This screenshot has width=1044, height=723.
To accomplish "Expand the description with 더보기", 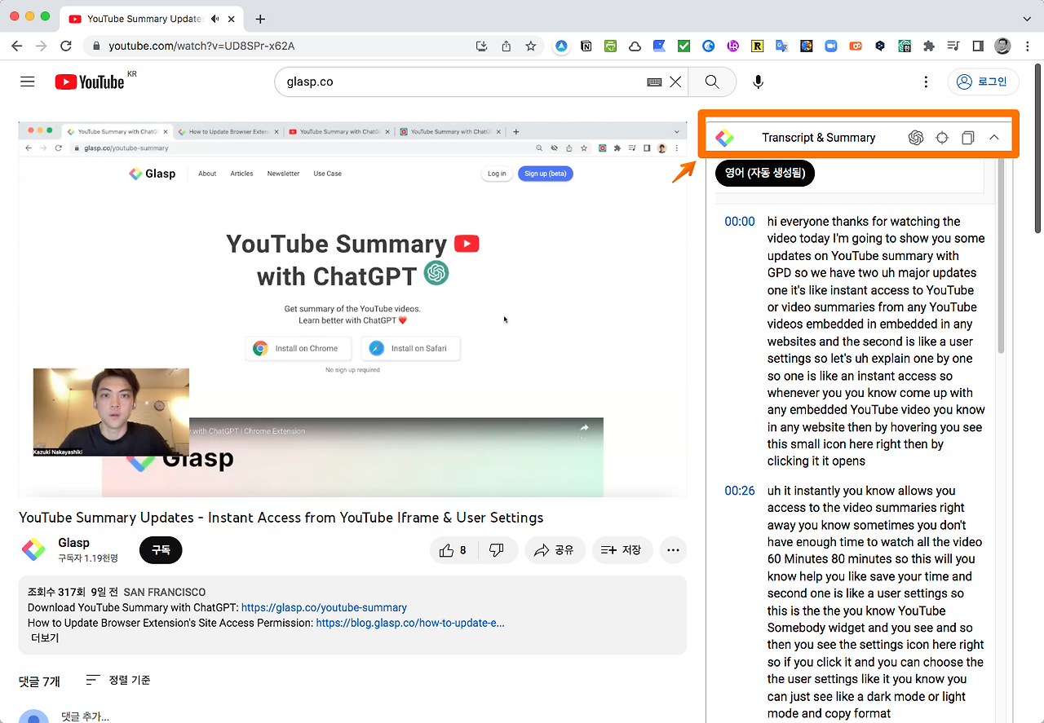I will click(45, 637).
